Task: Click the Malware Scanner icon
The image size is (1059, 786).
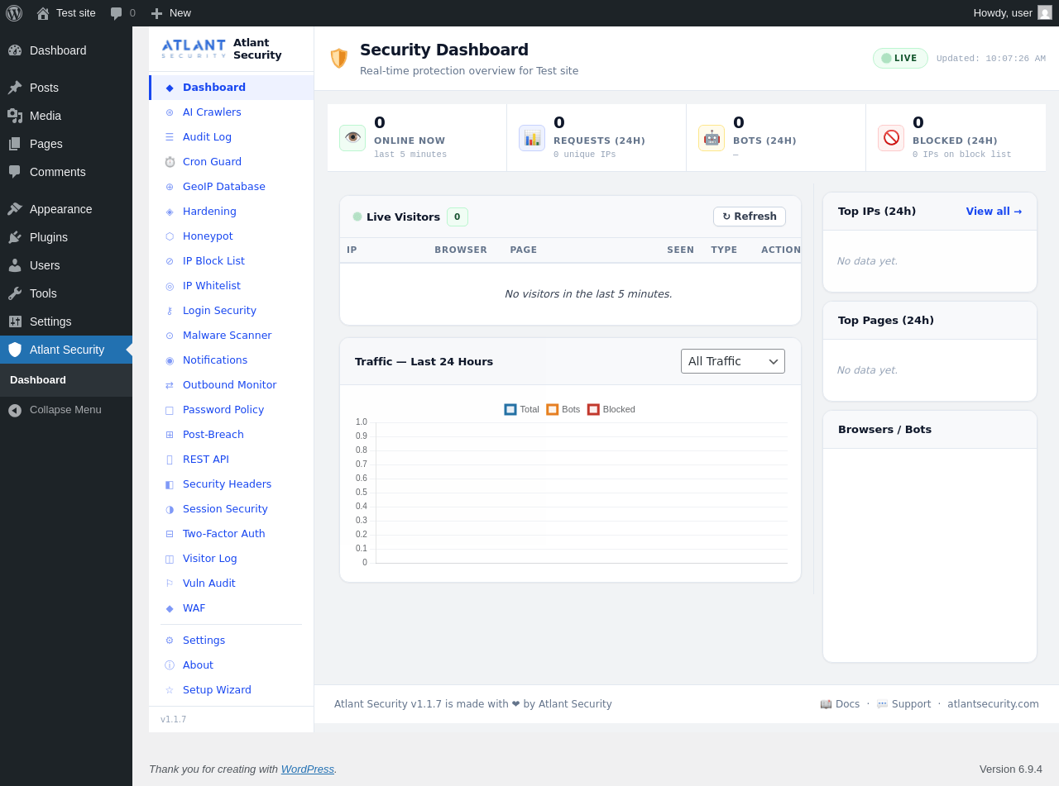Action: coord(170,336)
